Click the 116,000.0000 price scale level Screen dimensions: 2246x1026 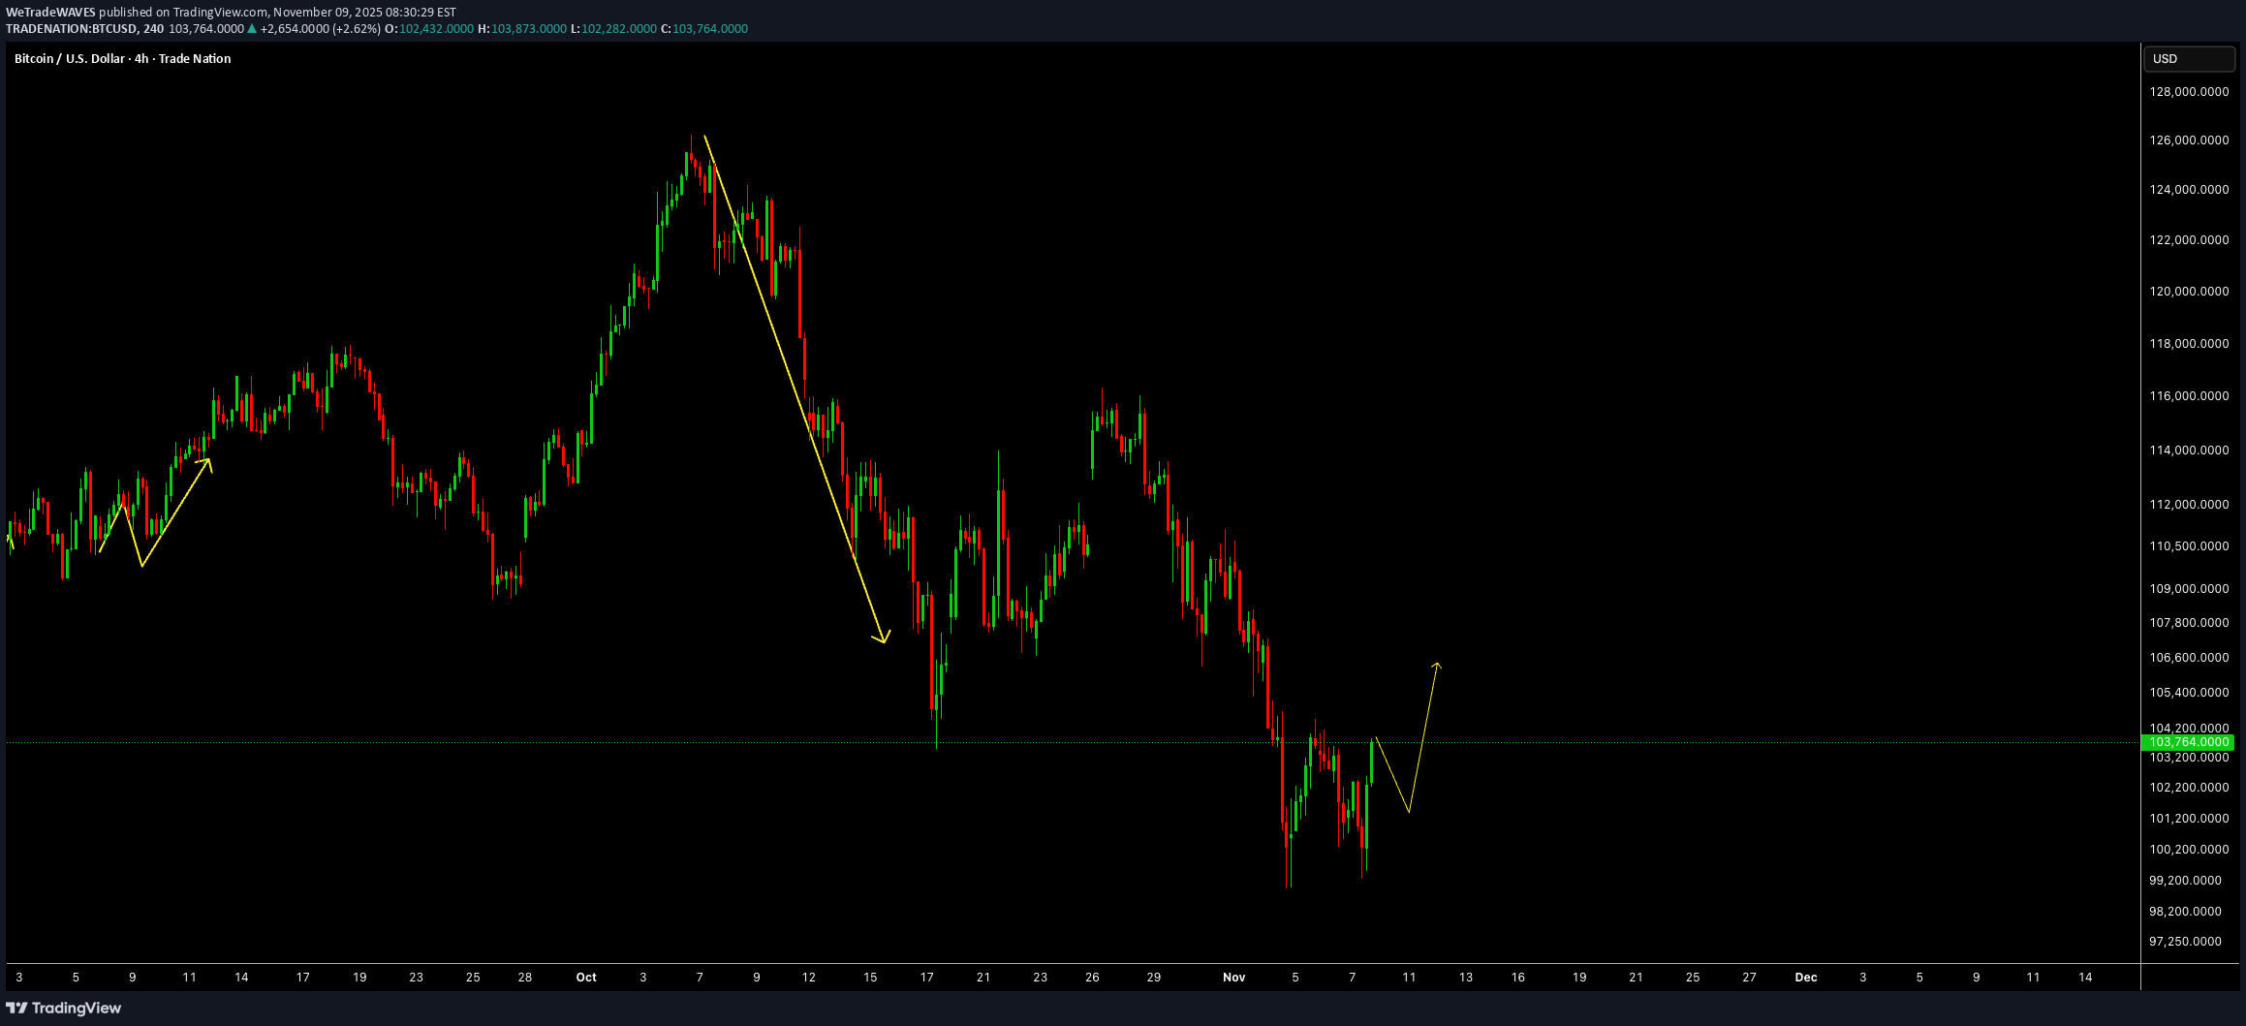click(x=2187, y=395)
